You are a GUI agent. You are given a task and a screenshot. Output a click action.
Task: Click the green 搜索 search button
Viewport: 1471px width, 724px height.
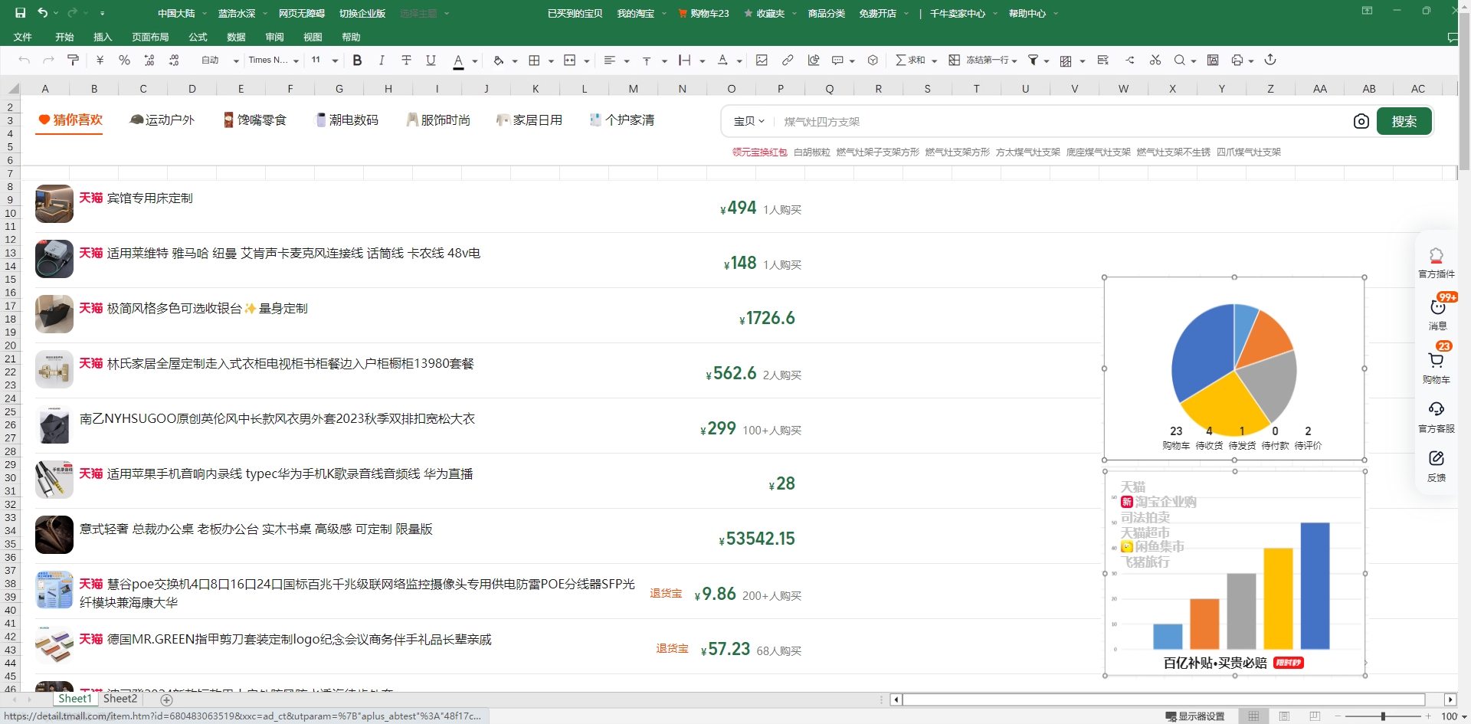1404,121
